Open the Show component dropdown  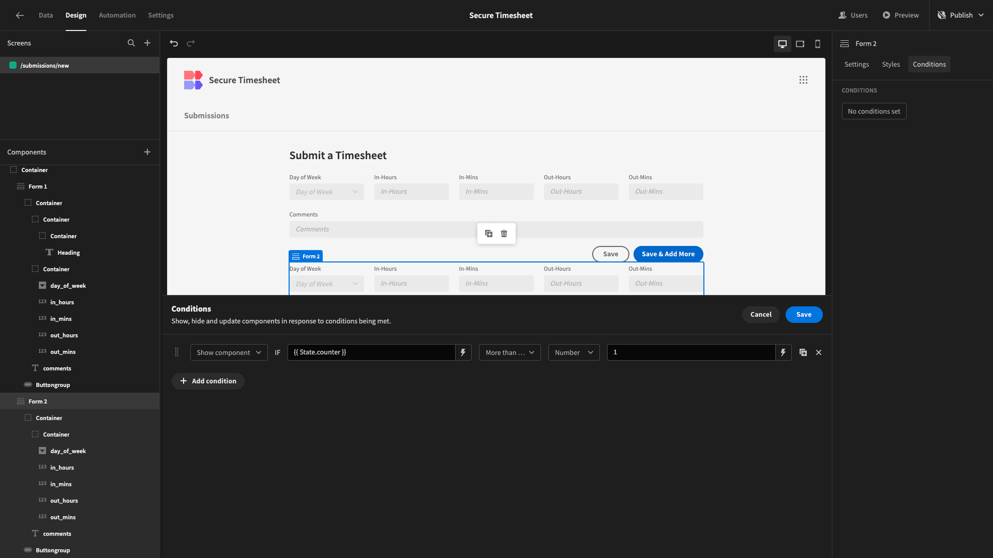[229, 352]
